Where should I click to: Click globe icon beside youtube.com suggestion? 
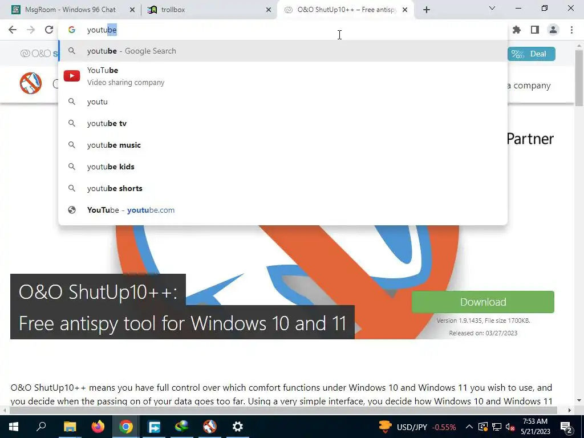coord(72,210)
